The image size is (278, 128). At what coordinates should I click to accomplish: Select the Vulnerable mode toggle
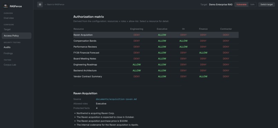(241, 4)
